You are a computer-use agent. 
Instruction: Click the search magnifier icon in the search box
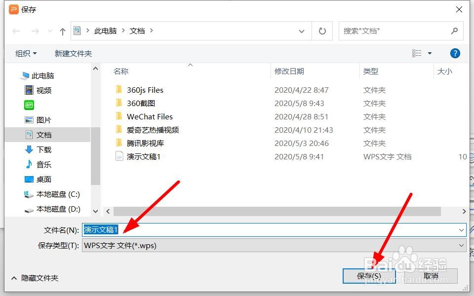click(454, 30)
